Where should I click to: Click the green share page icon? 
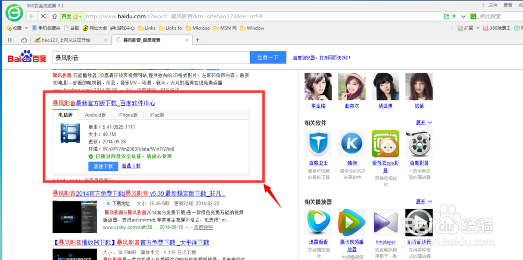(447, 16)
